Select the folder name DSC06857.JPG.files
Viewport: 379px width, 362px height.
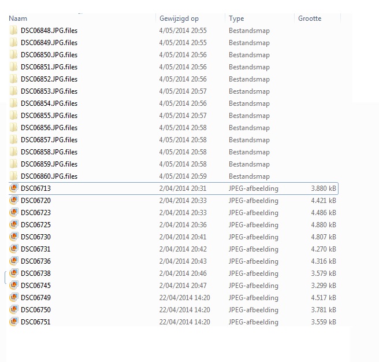[x=49, y=140]
